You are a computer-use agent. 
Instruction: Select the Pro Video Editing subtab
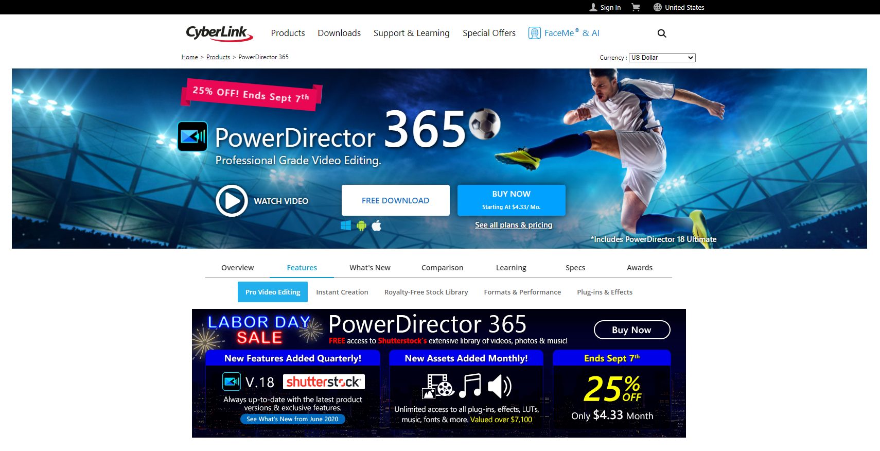tap(273, 292)
